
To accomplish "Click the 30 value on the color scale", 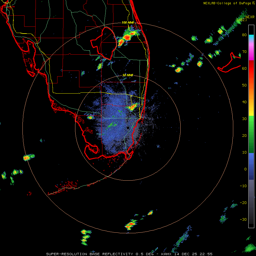I will tap(244, 119).
